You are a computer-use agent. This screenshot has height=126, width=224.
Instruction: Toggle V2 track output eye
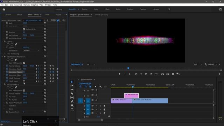point(97,95)
